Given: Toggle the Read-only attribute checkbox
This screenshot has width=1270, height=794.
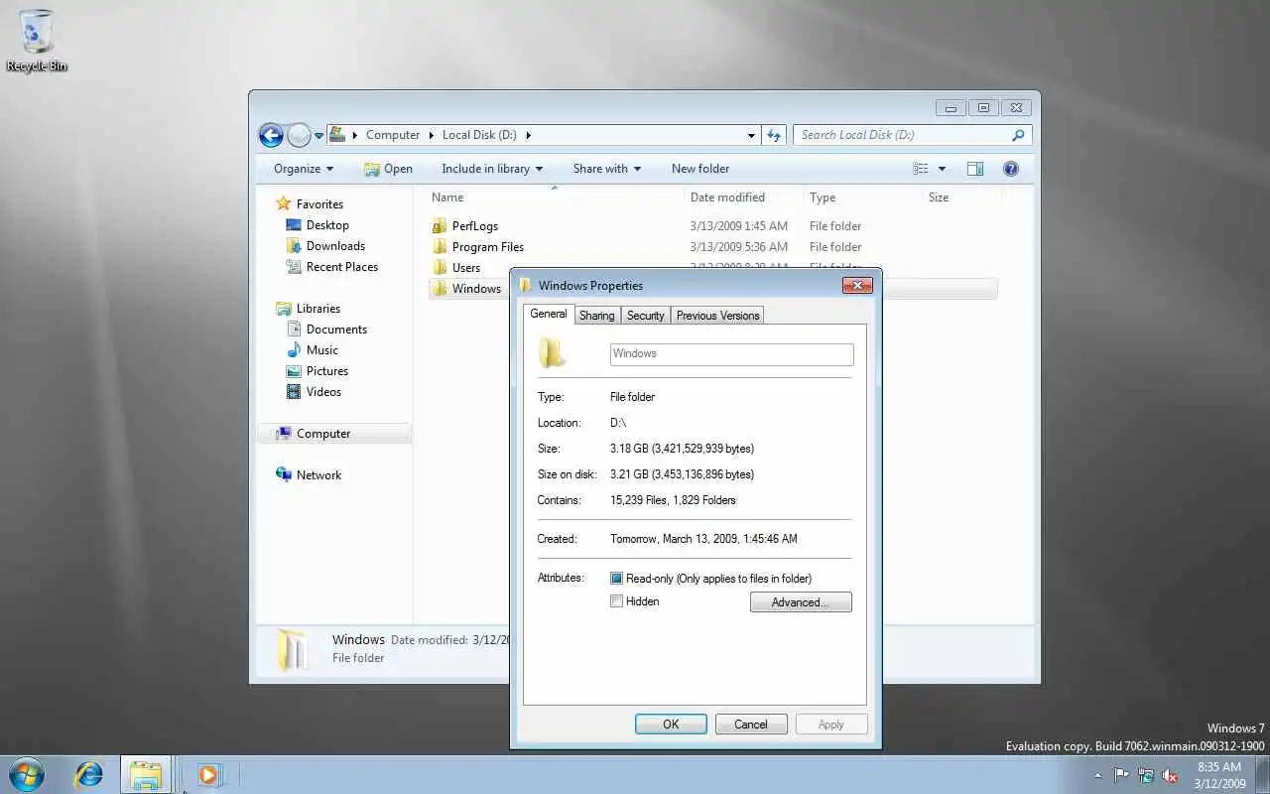Looking at the screenshot, I should click(616, 579).
